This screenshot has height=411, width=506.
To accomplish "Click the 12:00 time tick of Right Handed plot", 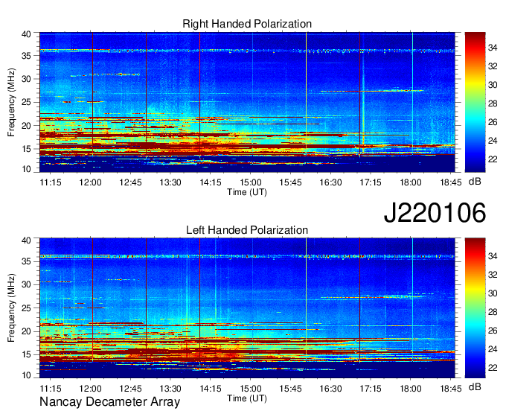I will (x=90, y=182).
